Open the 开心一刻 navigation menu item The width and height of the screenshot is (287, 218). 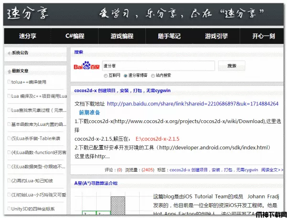(264, 36)
